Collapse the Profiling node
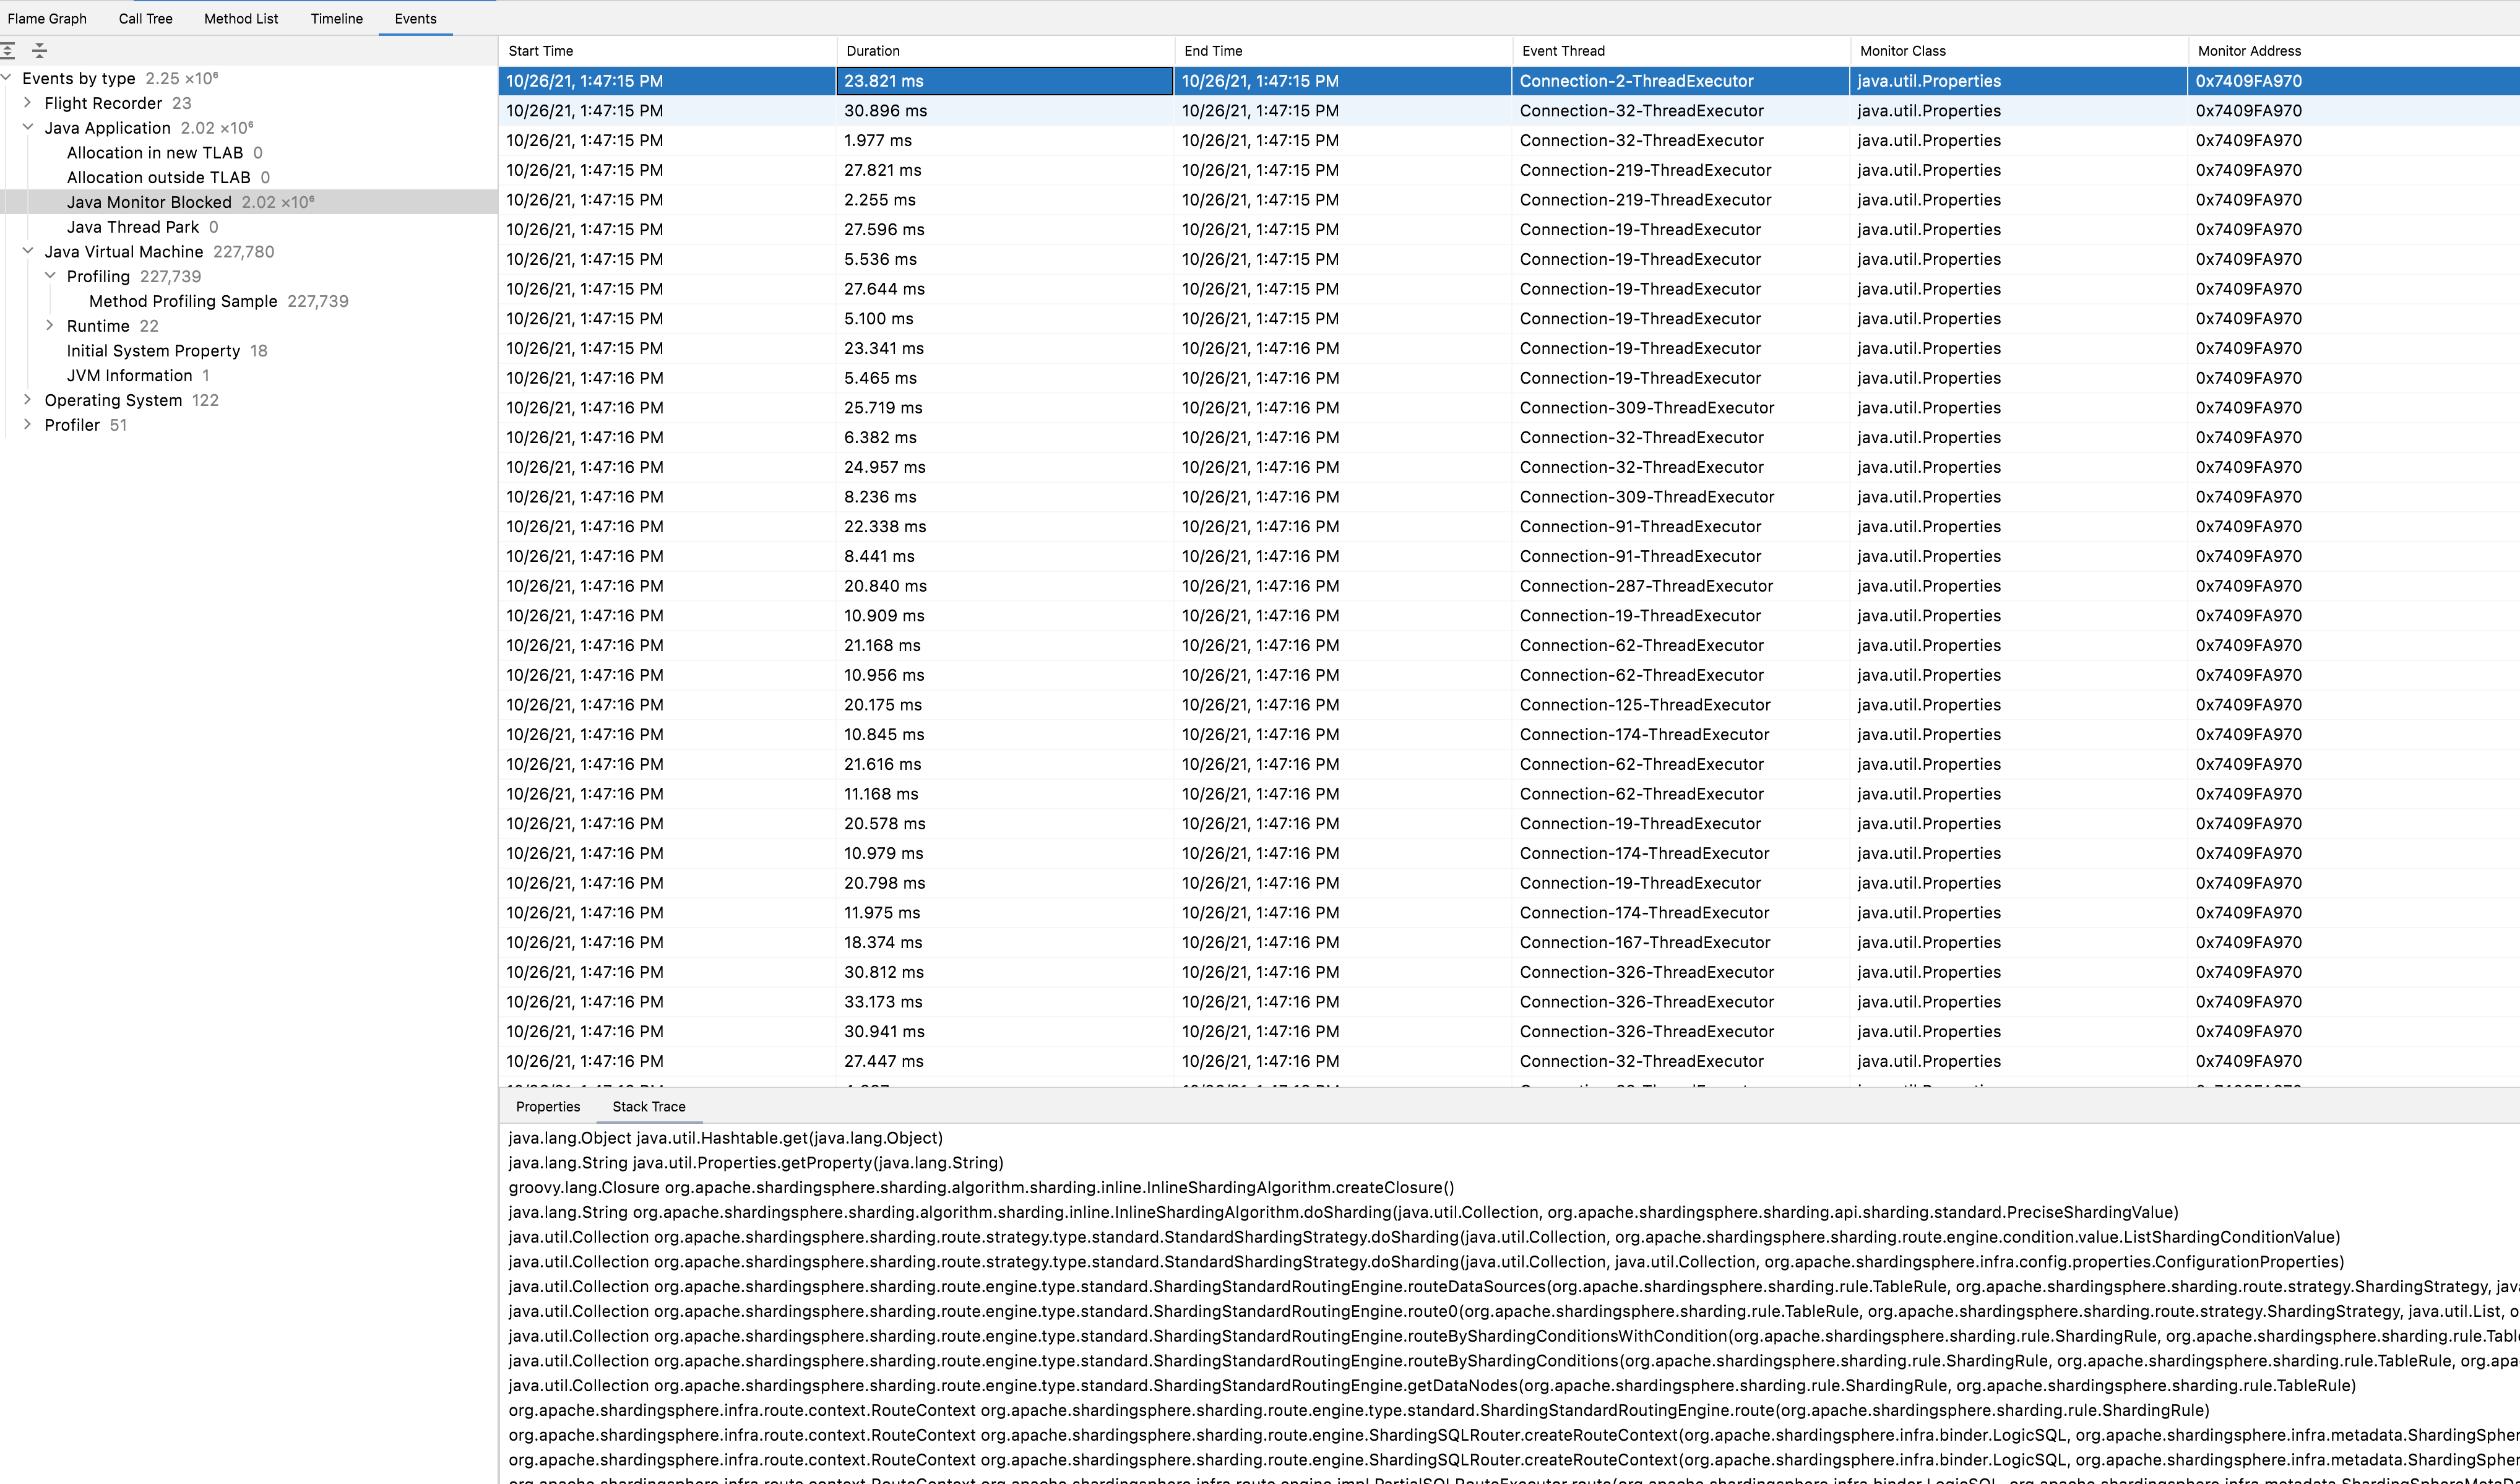The image size is (2520, 1484). [x=50, y=276]
